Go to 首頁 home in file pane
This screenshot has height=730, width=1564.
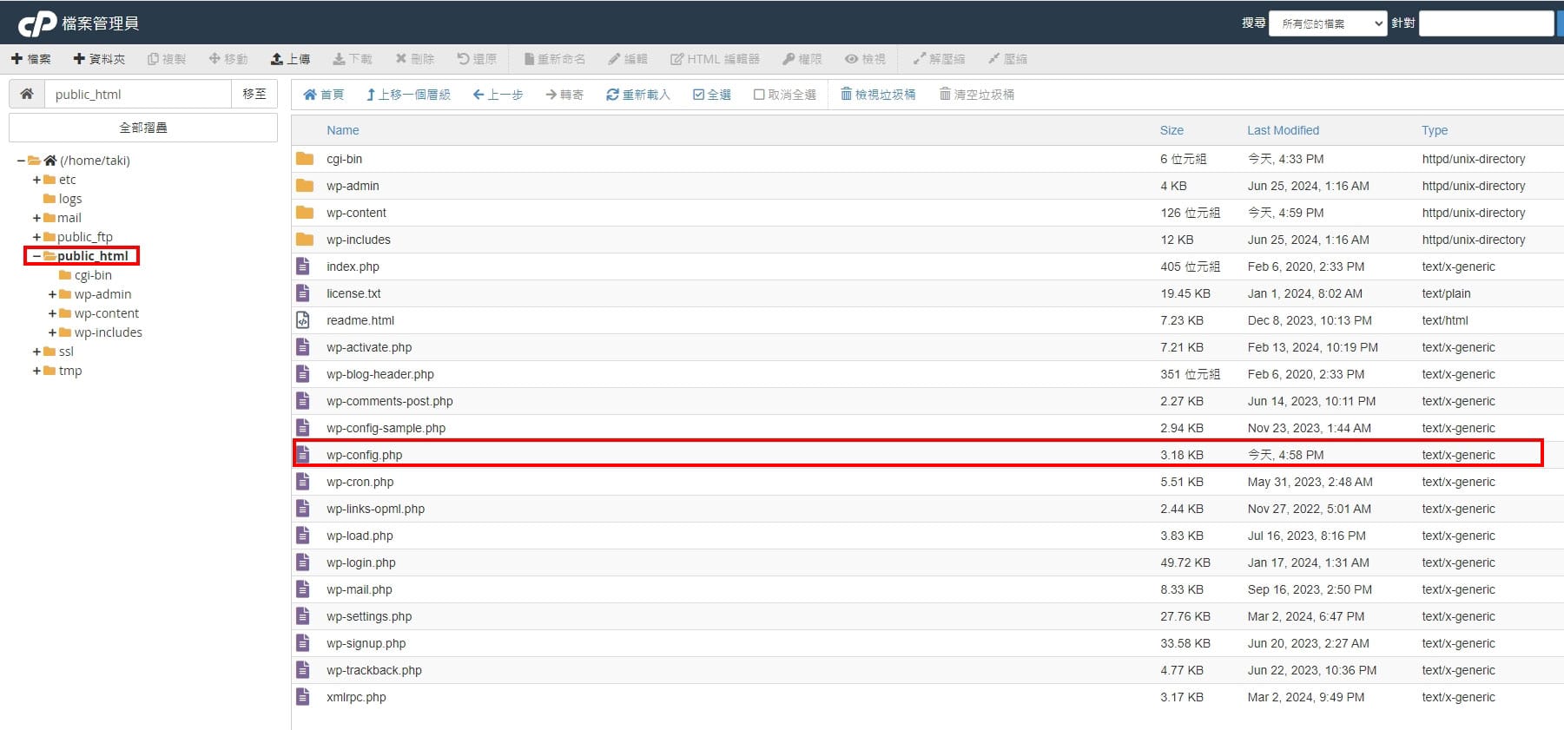323,95
